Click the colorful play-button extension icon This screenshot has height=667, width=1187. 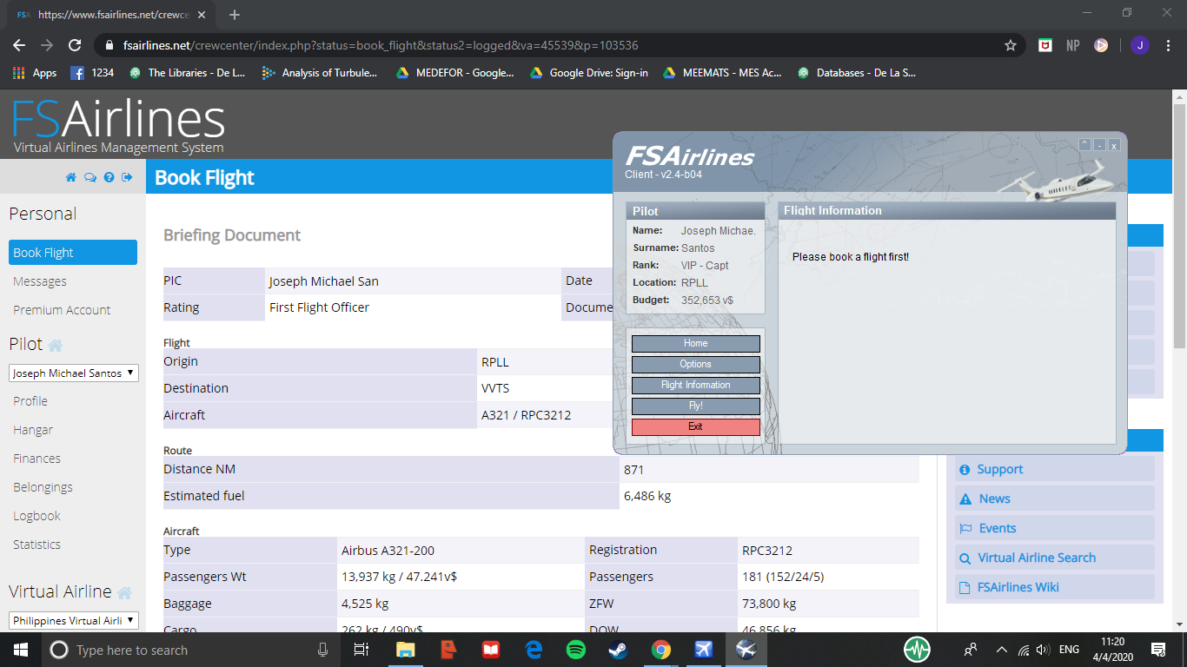coord(1101,45)
